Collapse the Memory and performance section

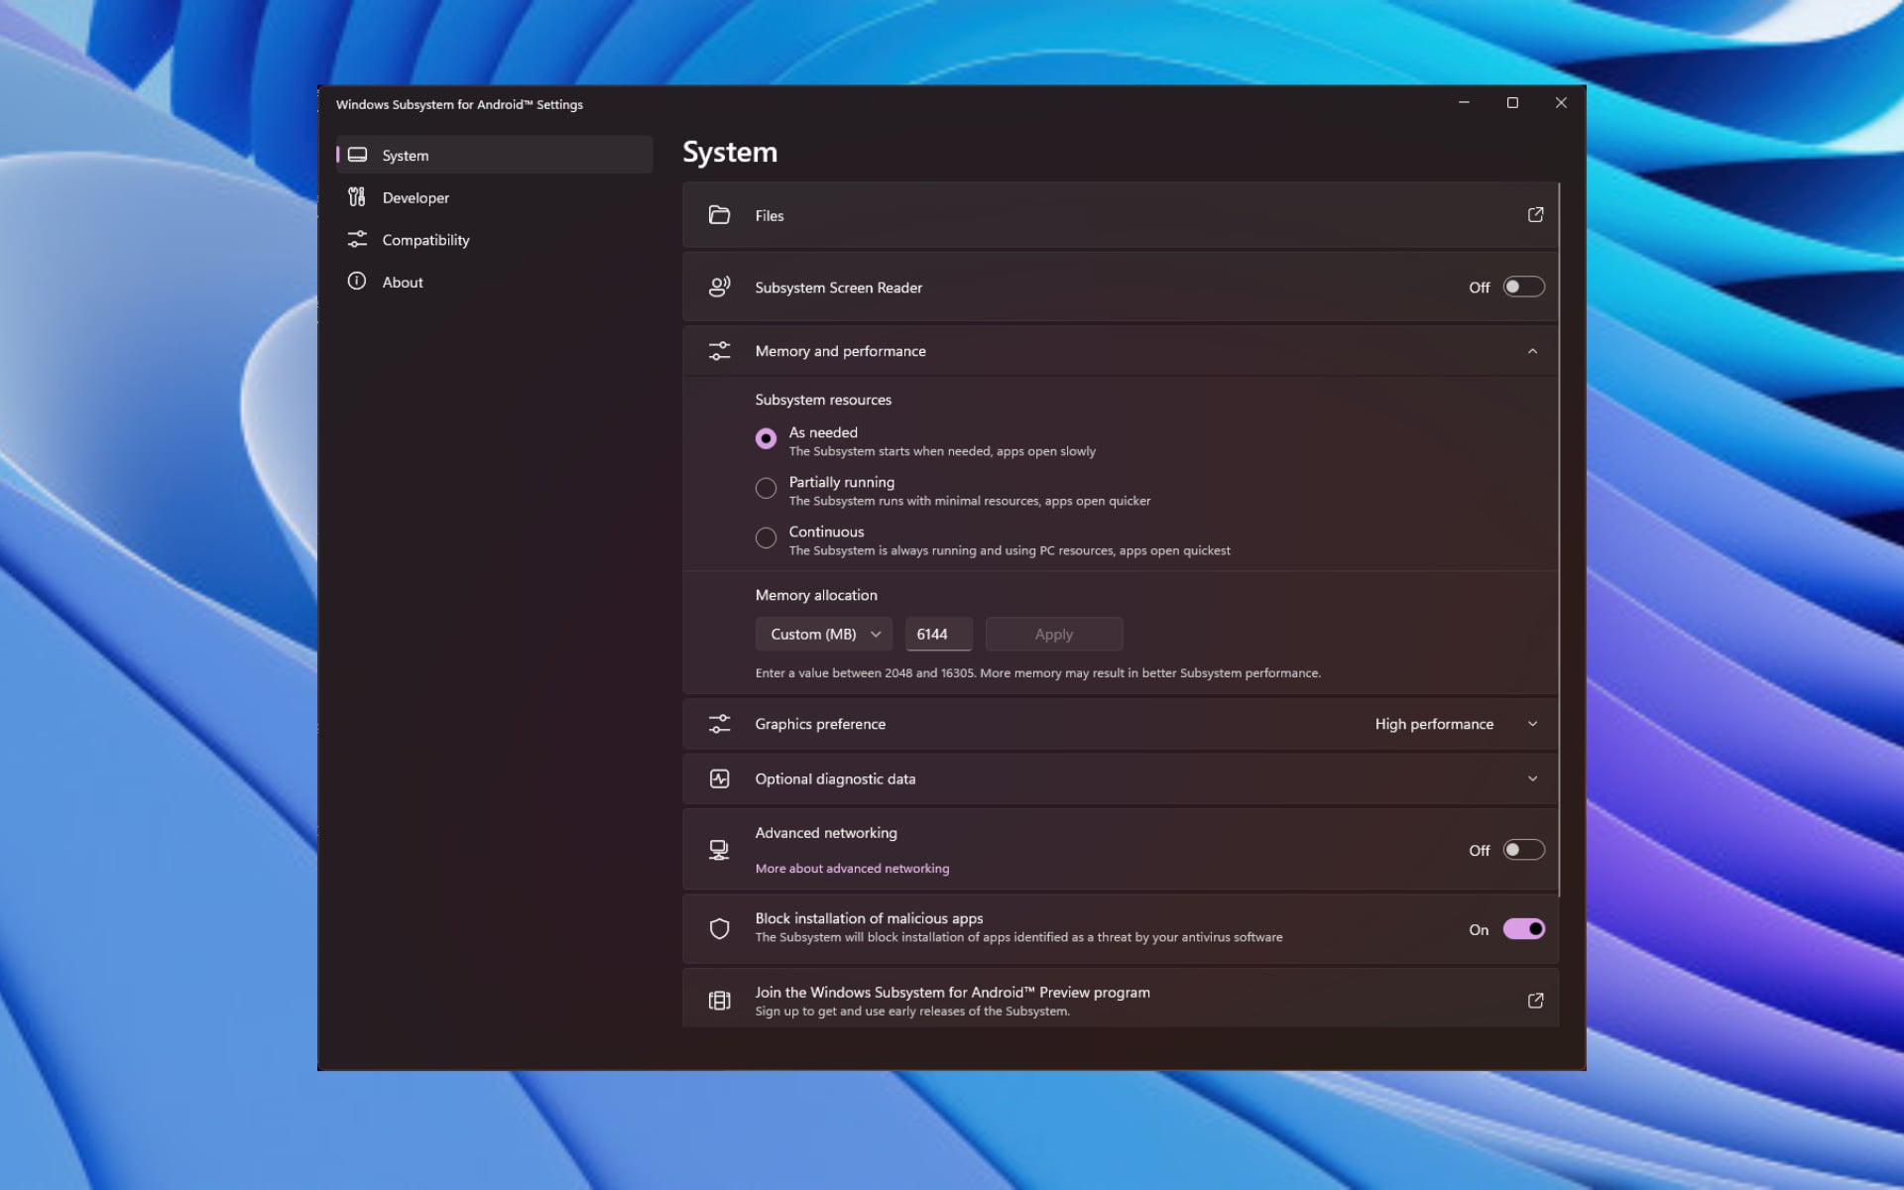[1532, 351]
